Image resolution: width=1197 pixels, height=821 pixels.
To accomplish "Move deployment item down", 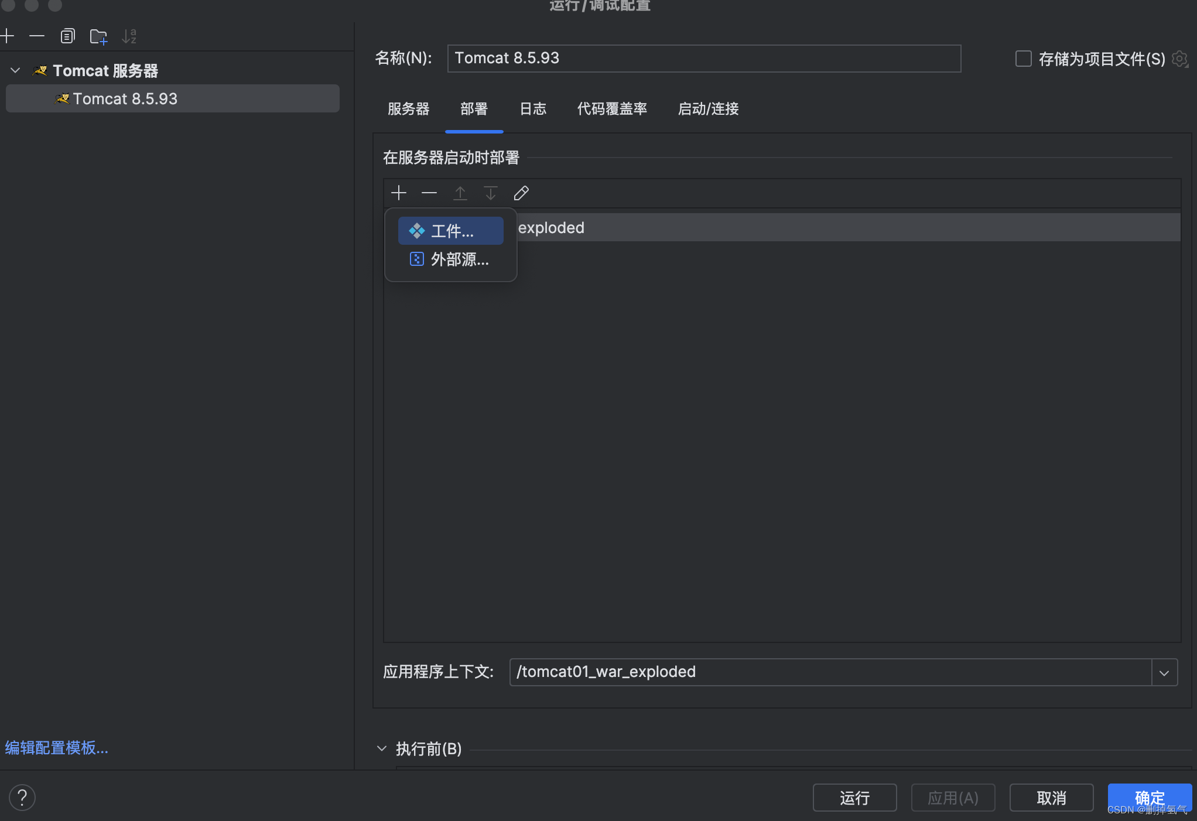I will coord(491,193).
